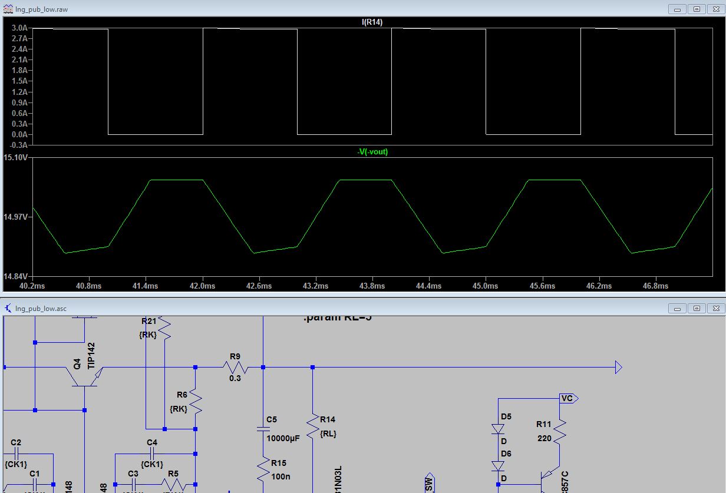
Task: Restore the lng_pub_low.raw waveform window
Action: 697,9
